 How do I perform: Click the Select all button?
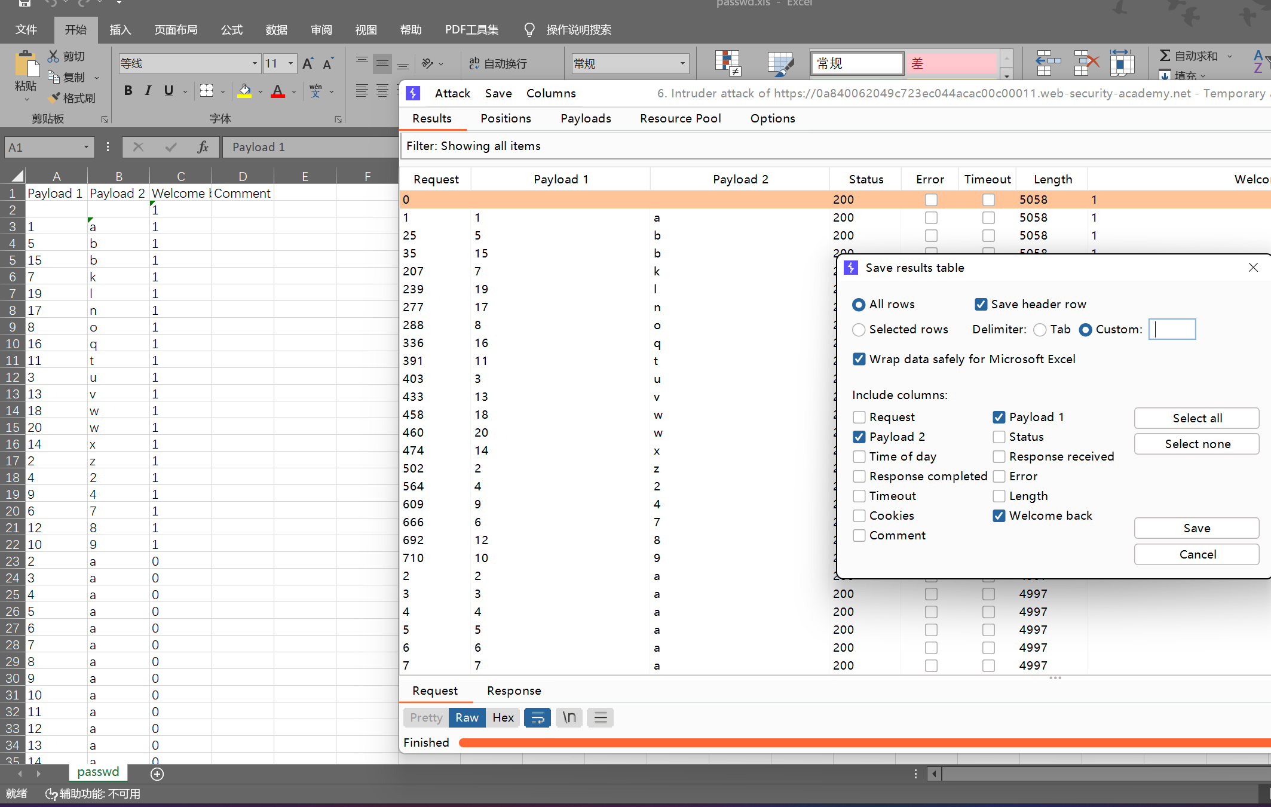1197,418
